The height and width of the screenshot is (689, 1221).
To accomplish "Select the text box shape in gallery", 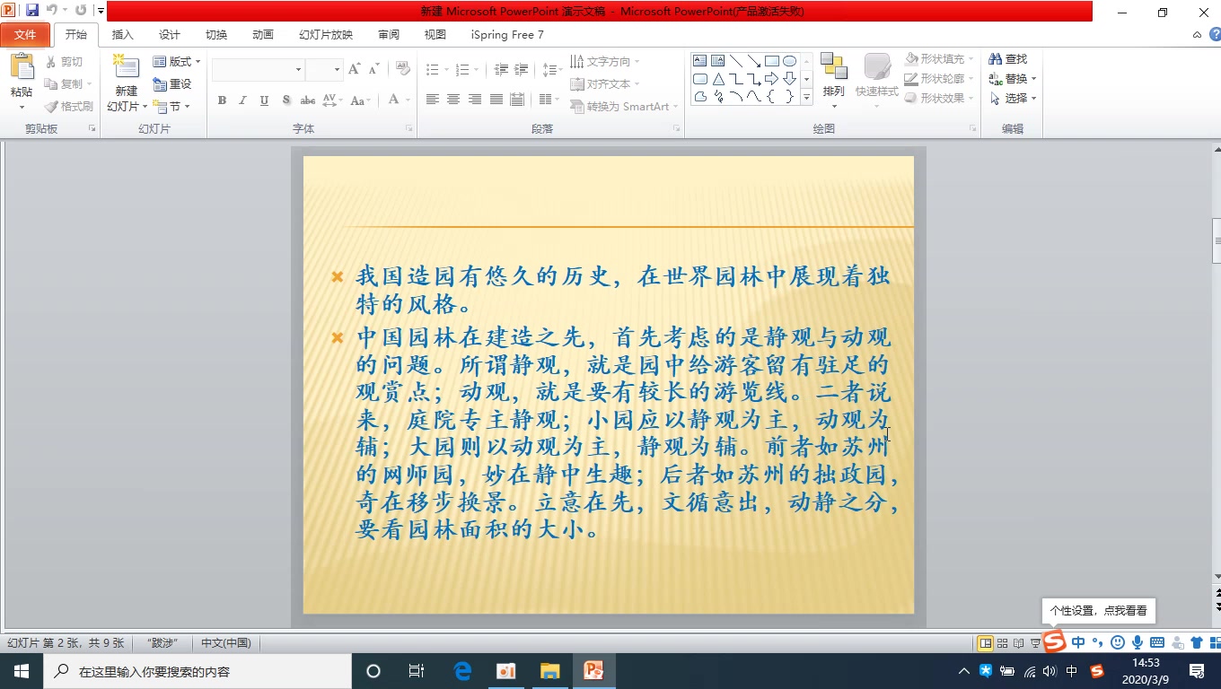I will coord(700,61).
